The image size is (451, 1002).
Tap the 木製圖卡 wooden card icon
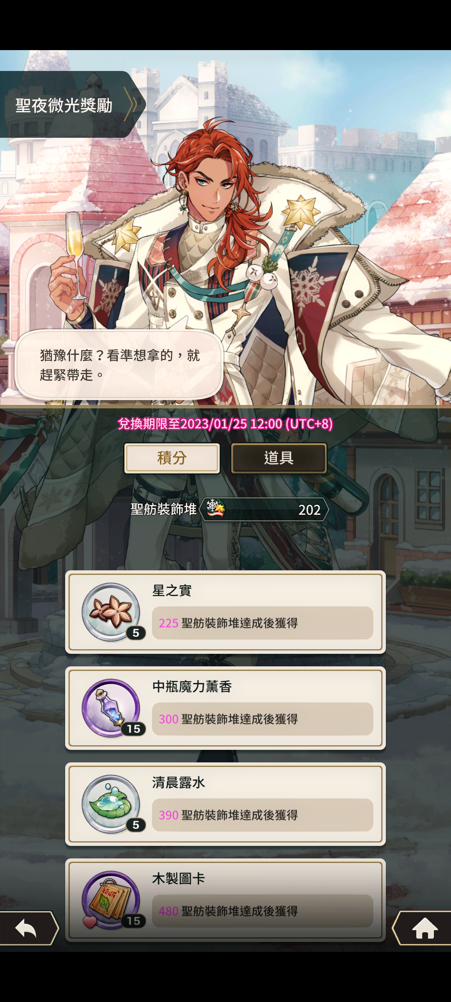[111, 900]
